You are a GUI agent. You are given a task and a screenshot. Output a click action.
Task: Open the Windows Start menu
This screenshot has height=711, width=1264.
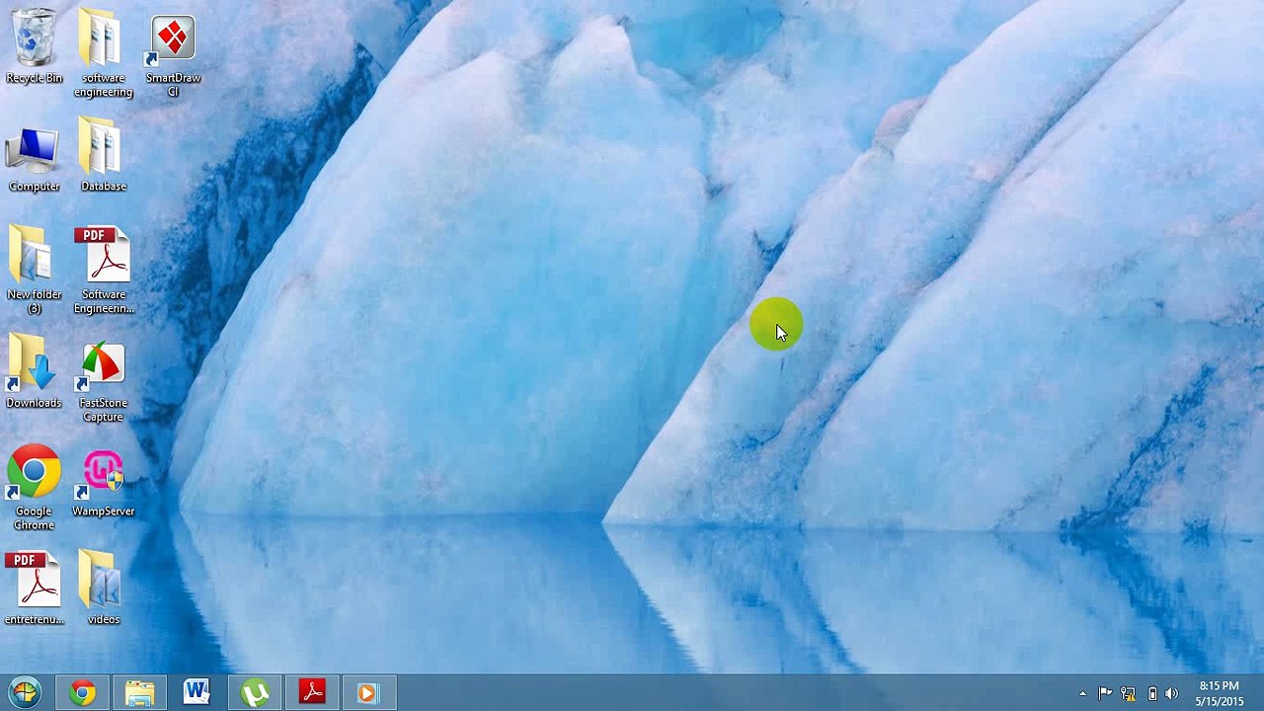tap(25, 692)
